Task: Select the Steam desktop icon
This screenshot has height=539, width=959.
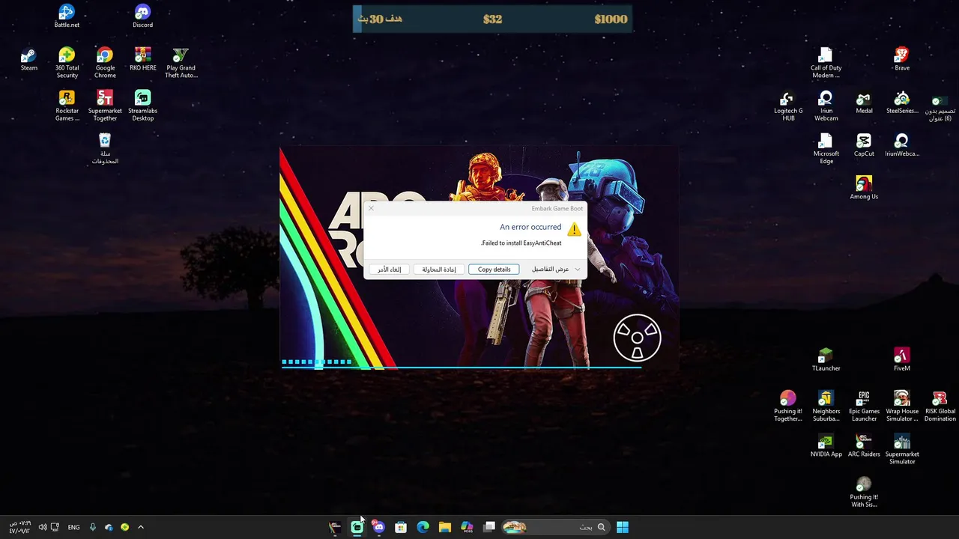Action: (28, 60)
